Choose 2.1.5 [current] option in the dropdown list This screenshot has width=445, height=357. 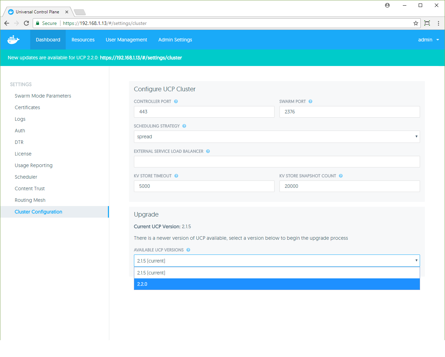pyautogui.click(x=277, y=273)
